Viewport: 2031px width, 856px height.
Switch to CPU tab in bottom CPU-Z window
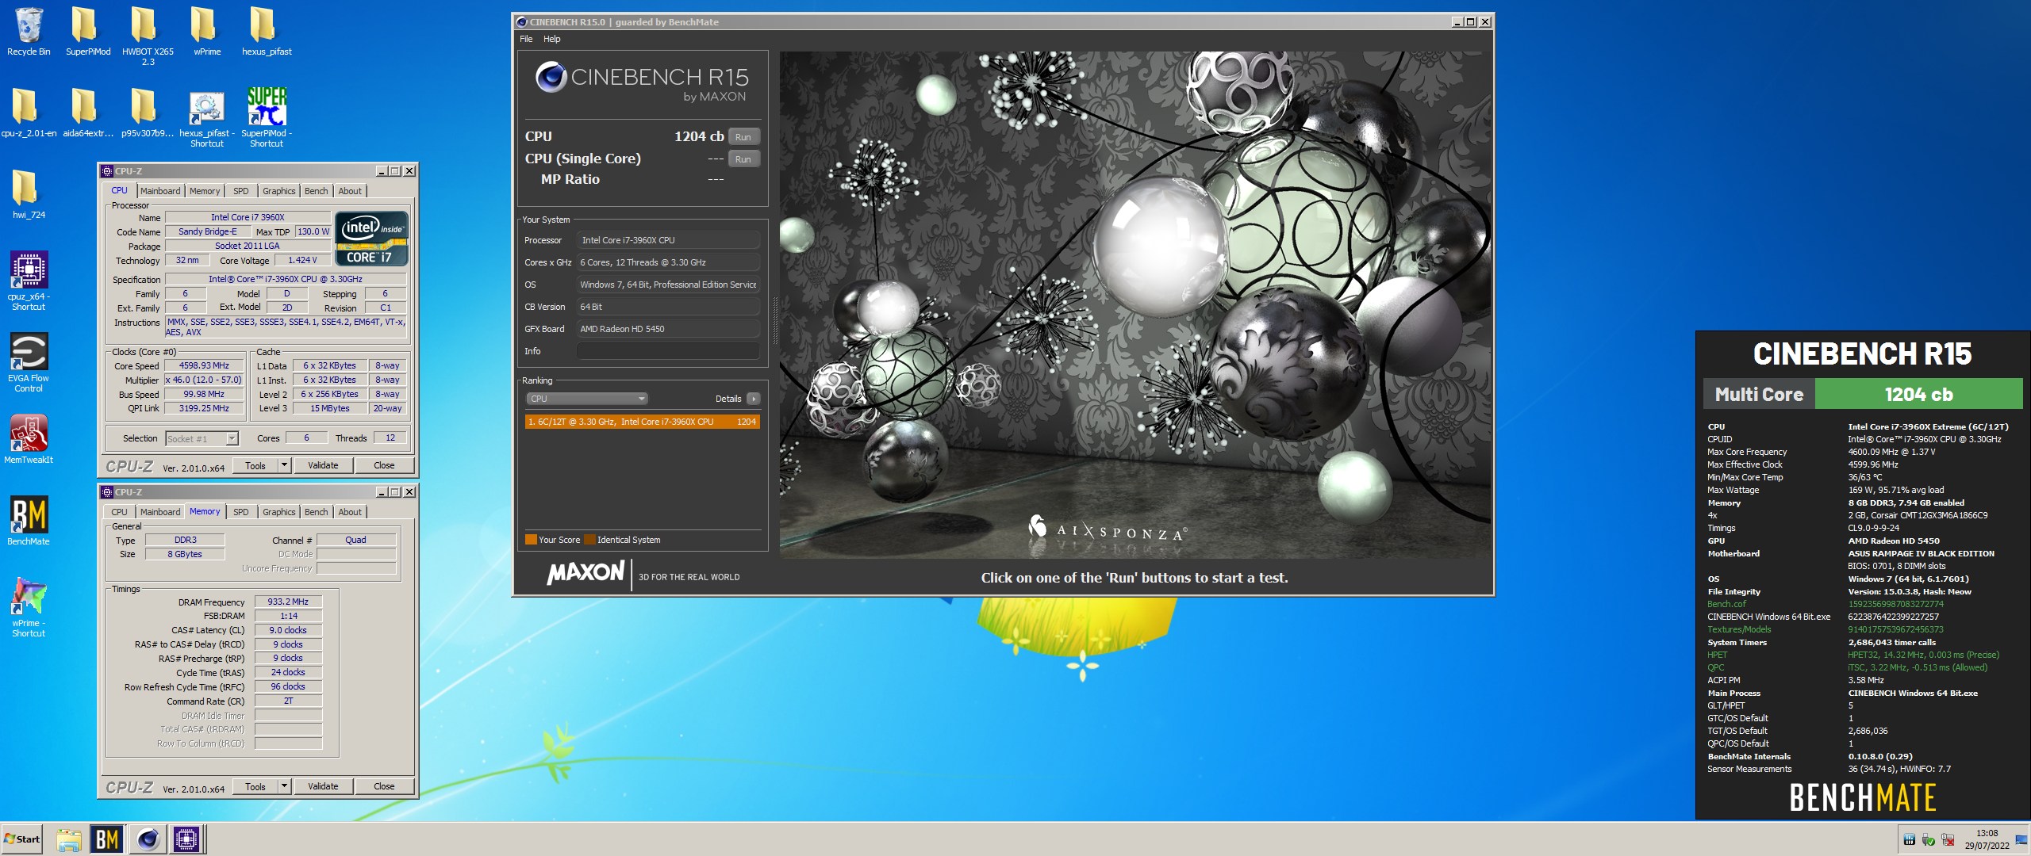(x=119, y=512)
